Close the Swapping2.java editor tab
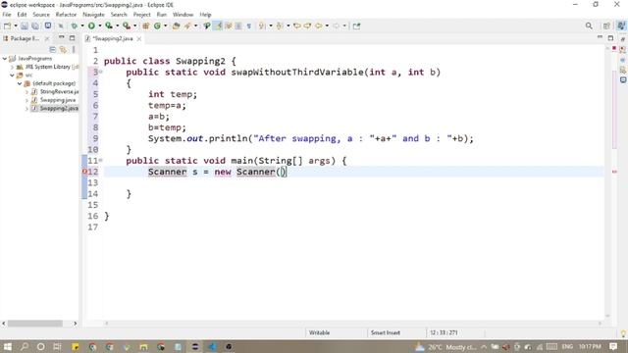The width and height of the screenshot is (628, 353). pyautogui.click(x=139, y=39)
